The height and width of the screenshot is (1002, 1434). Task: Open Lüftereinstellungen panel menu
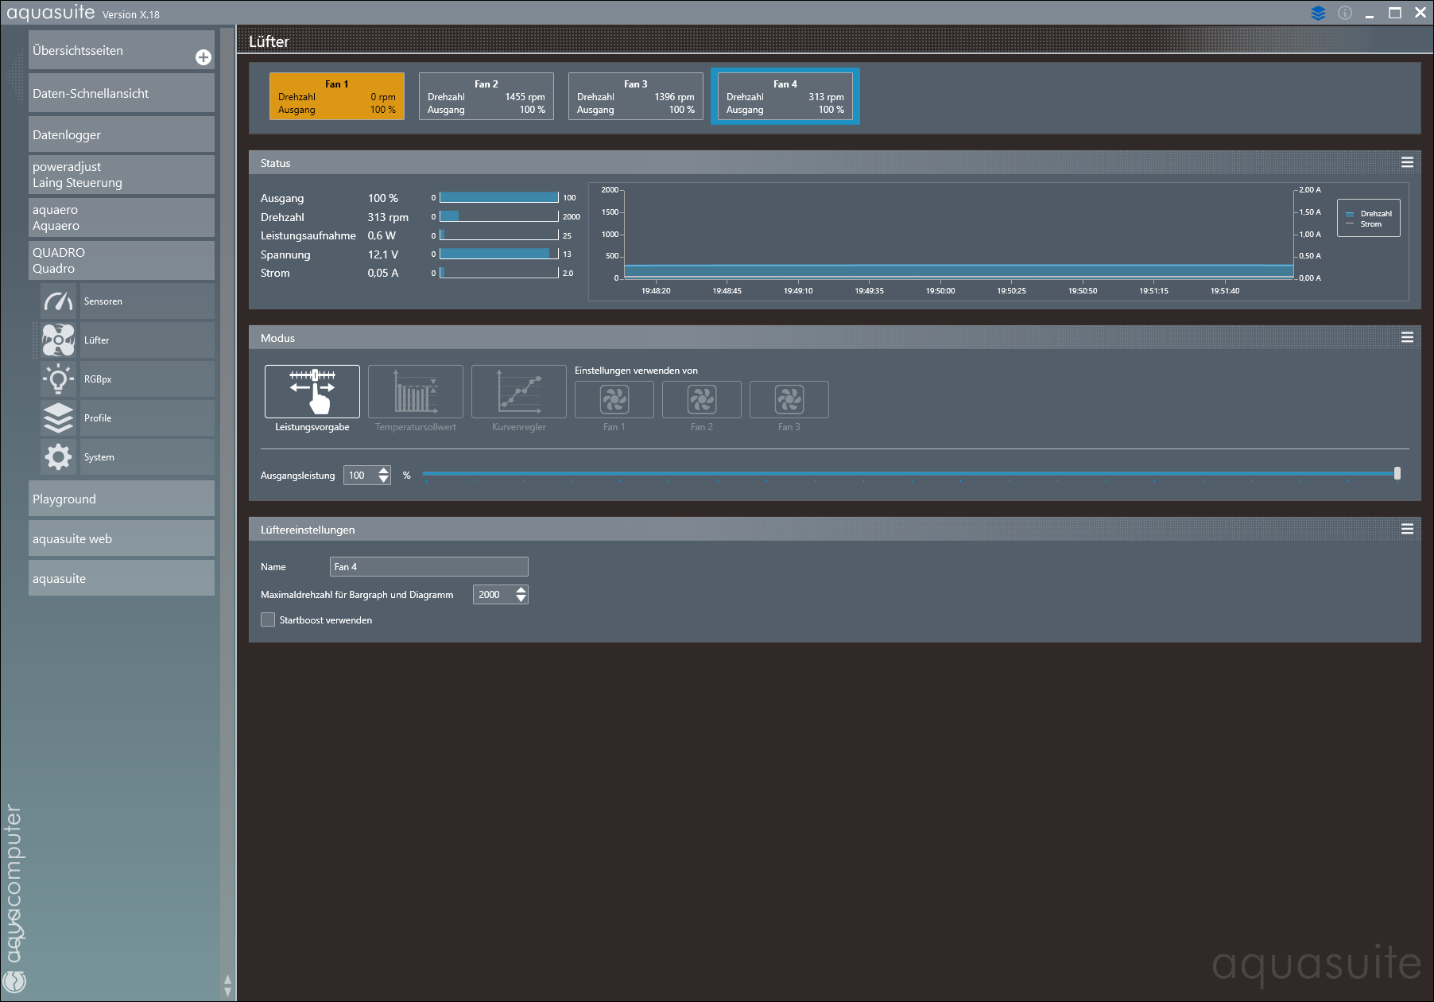pyautogui.click(x=1406, y=530)
